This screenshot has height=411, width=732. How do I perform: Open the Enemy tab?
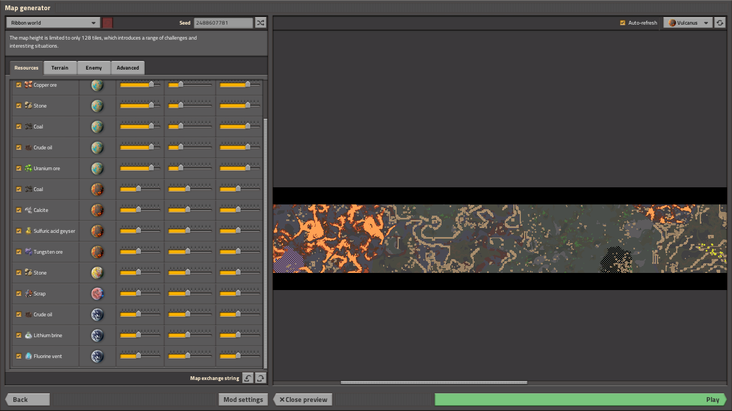point(94,68)
